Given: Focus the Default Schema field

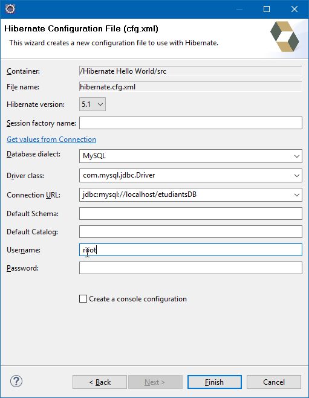Looking at the screenshot, I should (x=190, y=213).
